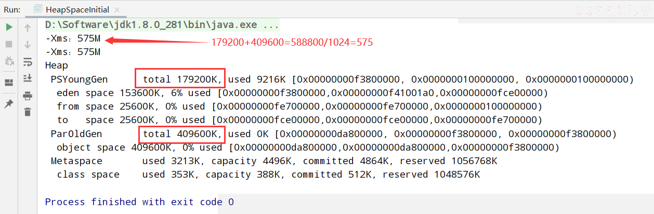
Task: Toggle the Pin Tab pushpin icon
Action: click(x=9, y=104)
